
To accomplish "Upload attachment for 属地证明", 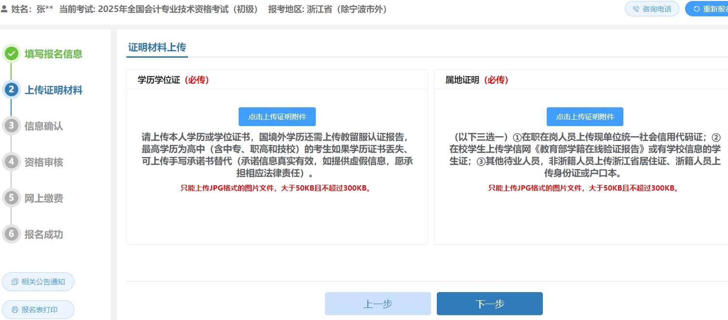I will coord(585,117).
